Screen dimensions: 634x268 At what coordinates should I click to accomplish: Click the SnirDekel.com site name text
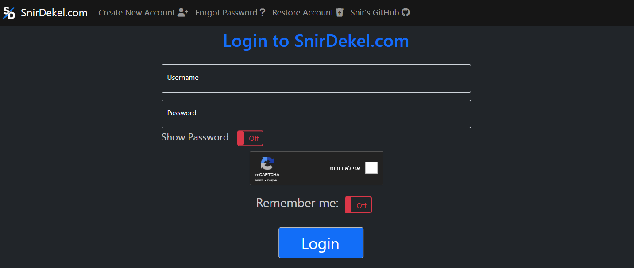point(53,12)
